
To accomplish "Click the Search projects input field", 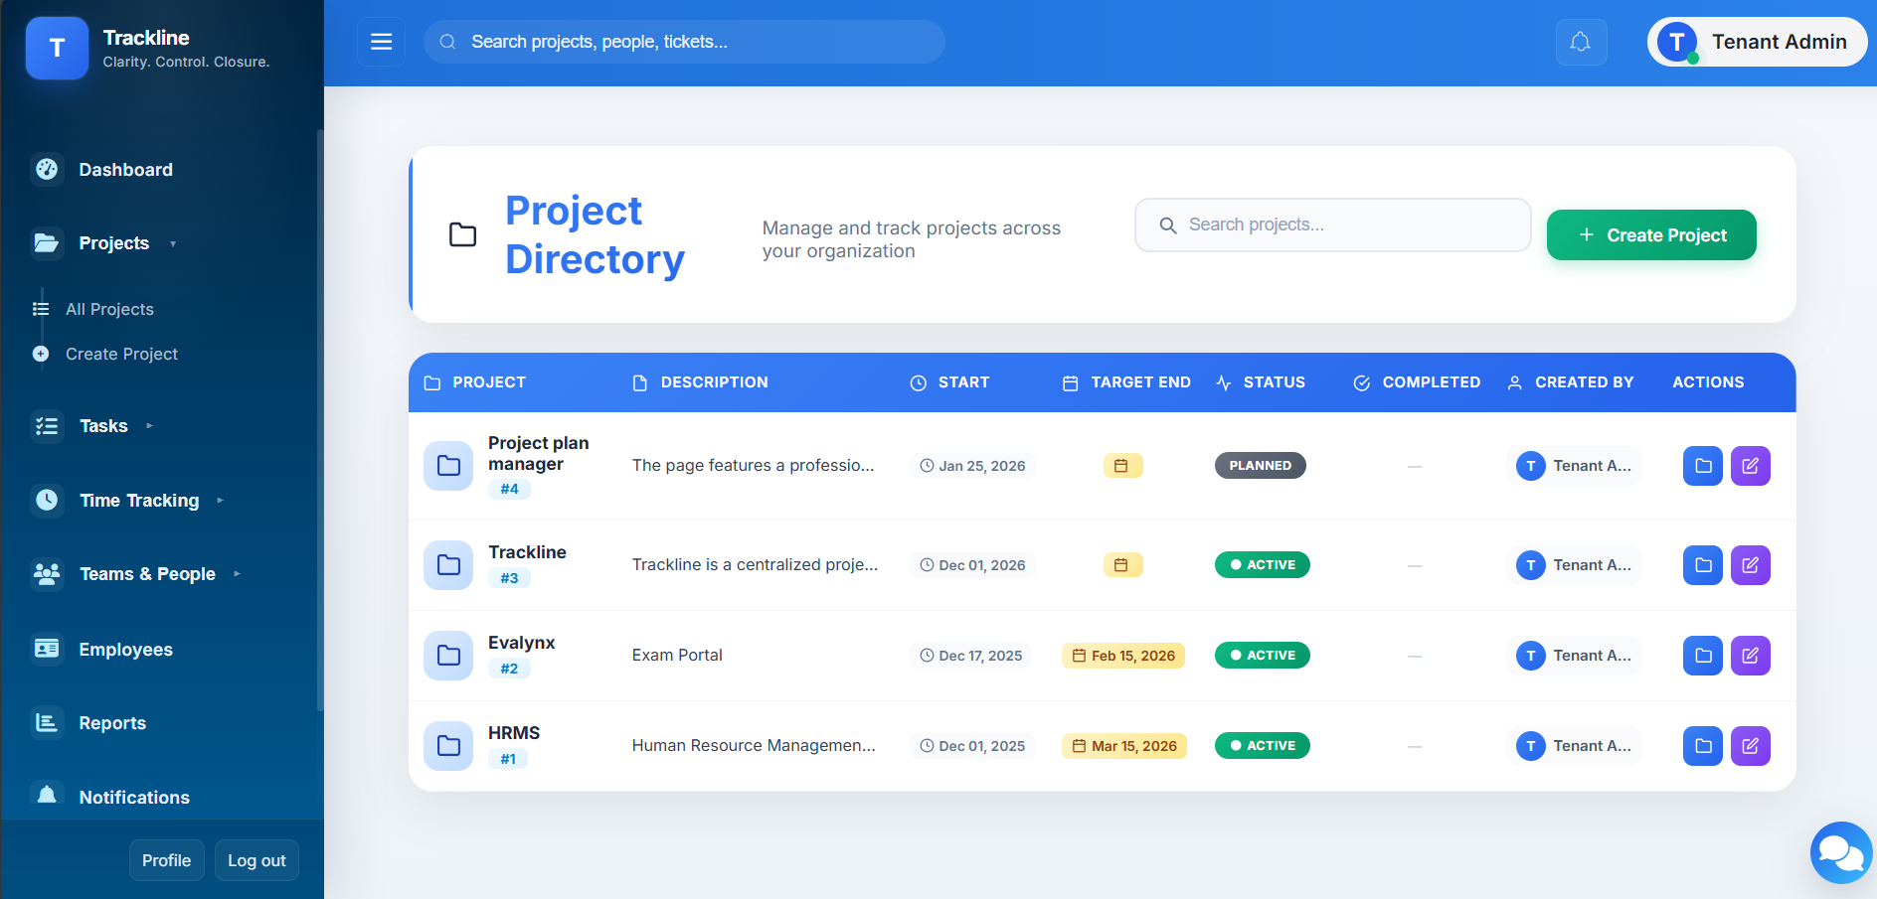I will pos(1332,225).
